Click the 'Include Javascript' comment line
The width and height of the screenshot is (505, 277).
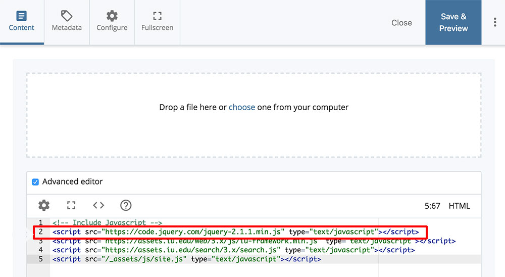click(107, 222)
